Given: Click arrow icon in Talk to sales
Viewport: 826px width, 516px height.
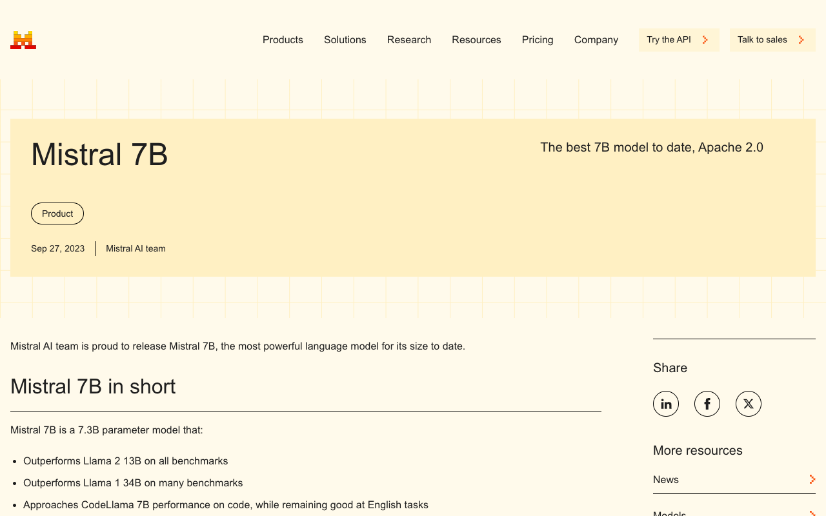Looking at the screenshot, I should (801, 40).
